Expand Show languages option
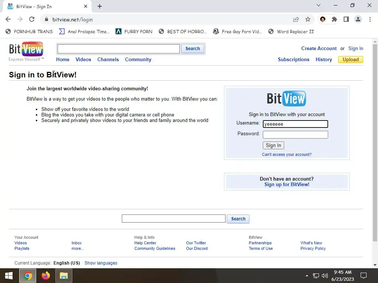 (101, 263)
